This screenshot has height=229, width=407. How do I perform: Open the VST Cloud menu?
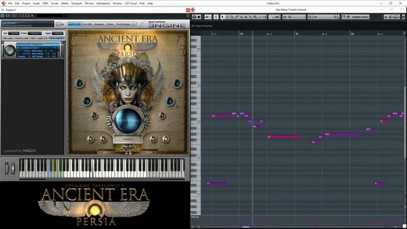(131, 3)
